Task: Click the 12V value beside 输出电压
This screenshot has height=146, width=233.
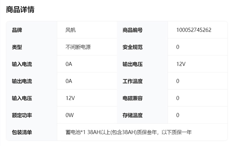Action: point(181,64)
